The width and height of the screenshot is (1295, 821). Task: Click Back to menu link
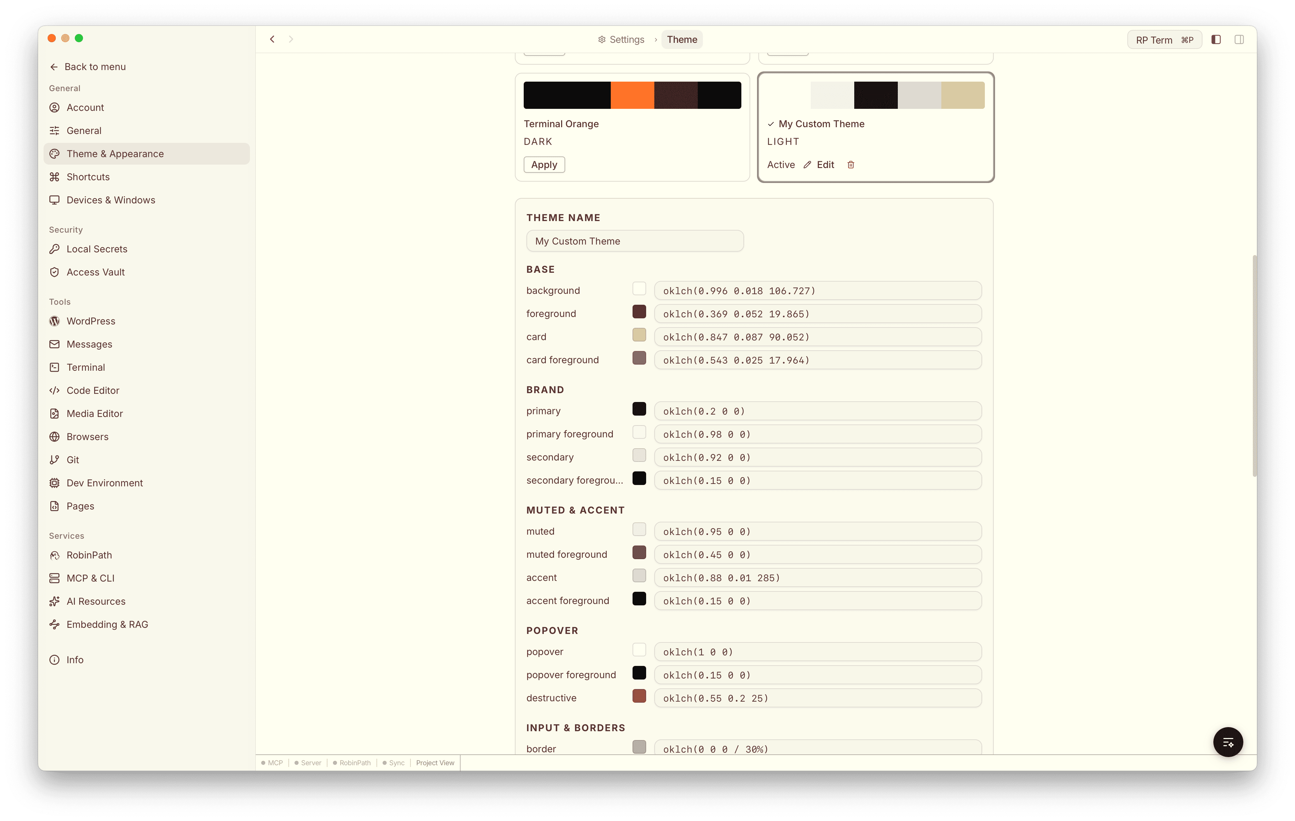click(95, 66)
